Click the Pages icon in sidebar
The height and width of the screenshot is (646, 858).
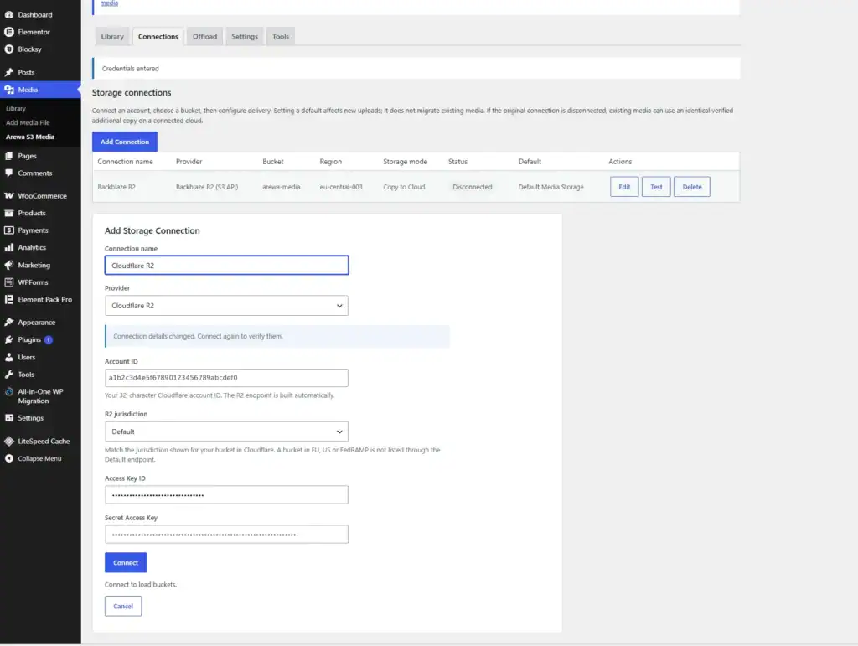coord(8,156)
